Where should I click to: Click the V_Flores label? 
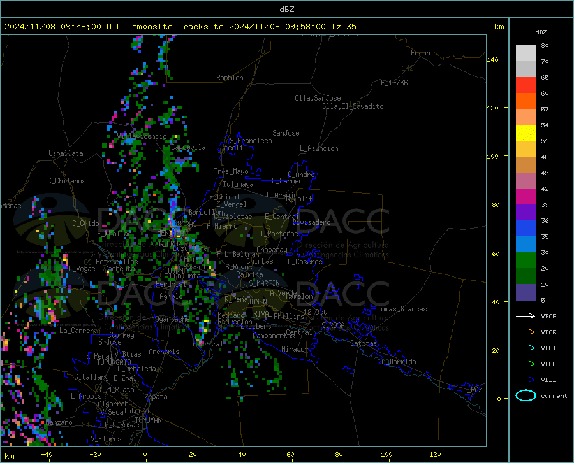[106, 439]
